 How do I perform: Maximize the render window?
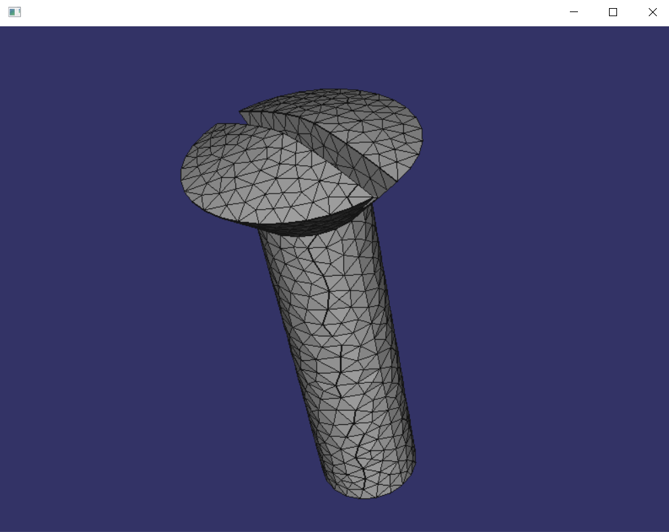(x=613, y=12)
